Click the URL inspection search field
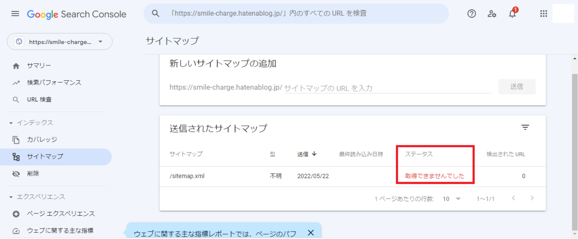578x239 pixels. [296, 13]
